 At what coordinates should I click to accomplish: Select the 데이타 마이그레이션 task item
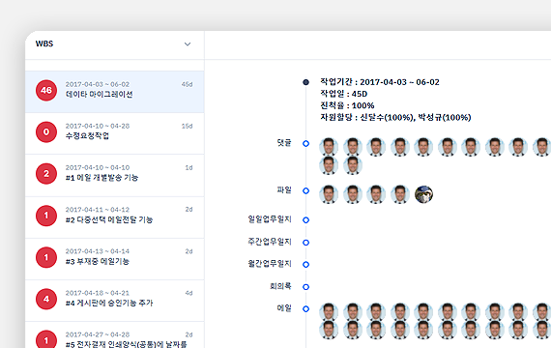coord(115,92)
